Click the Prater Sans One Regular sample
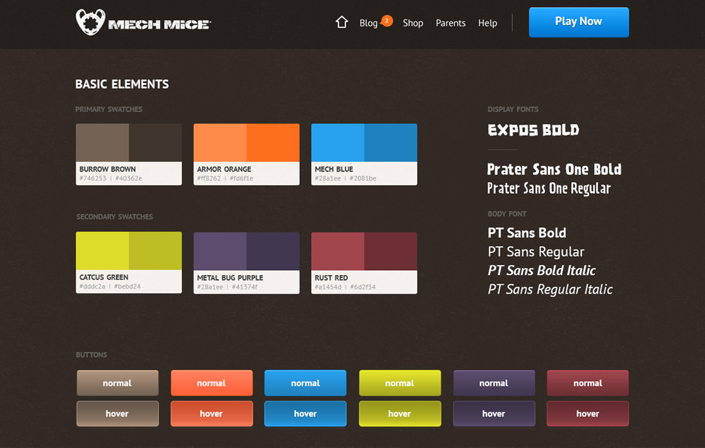Screen dimensions: 705x448 pyautogui.click(x=549, y=188)
